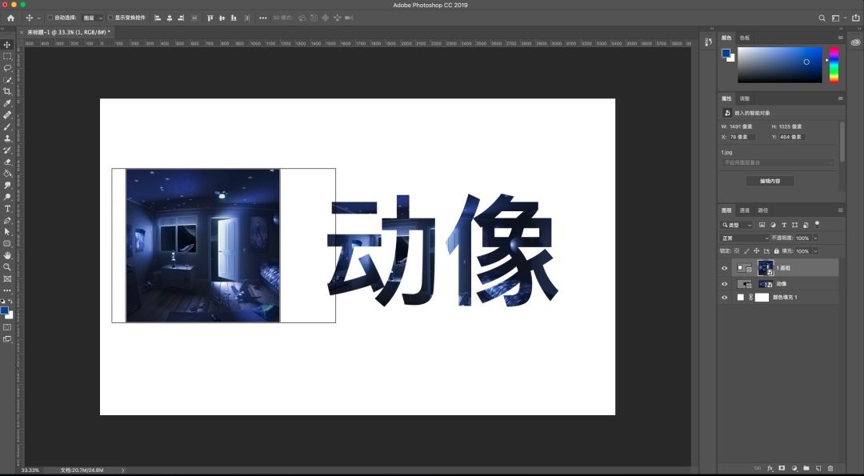Open the 填充 fill percentage dropdown
Screen dimensions: 864x476
pyautogui.click(x=815, y=250)
